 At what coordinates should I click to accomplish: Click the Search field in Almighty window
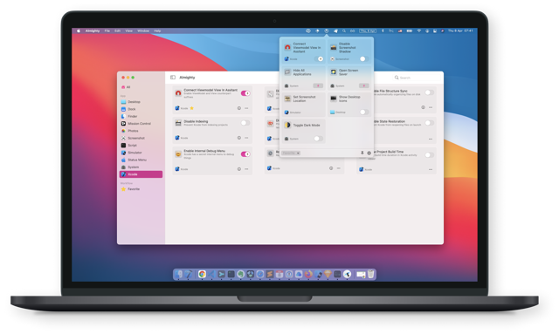coord(416,78)
